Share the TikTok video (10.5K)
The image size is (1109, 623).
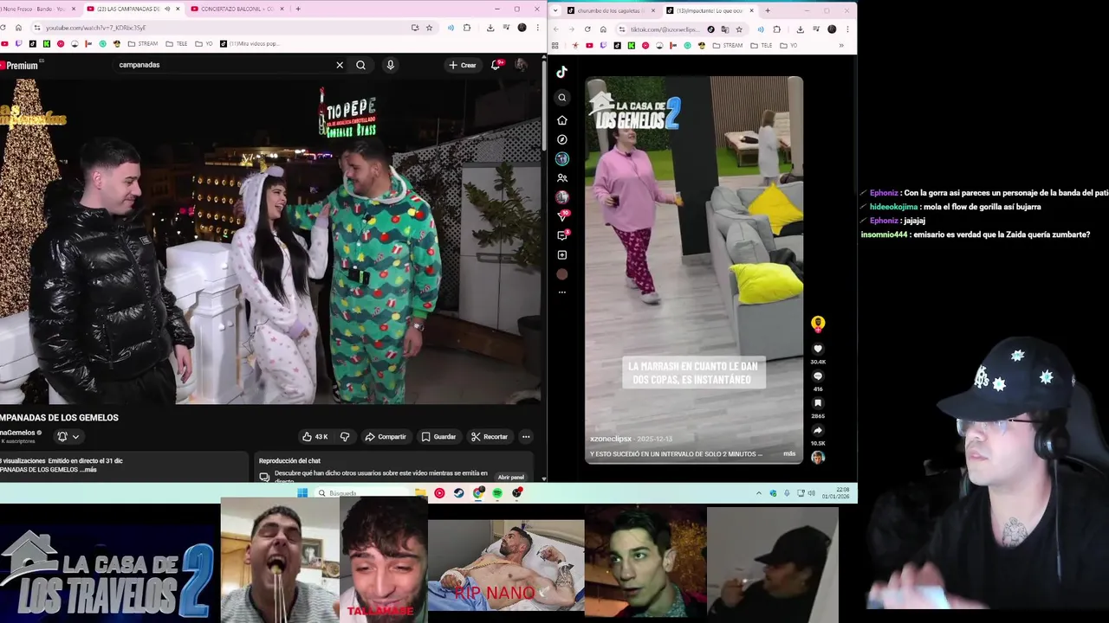click(818, 430)
